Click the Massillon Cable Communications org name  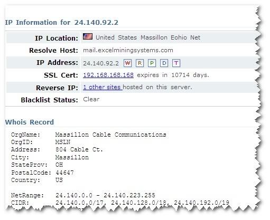click(x=111, y=135)
